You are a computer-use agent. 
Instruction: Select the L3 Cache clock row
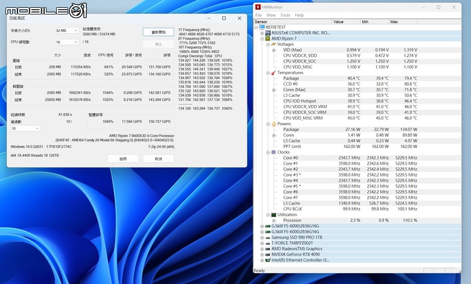[x=357, y=203]
